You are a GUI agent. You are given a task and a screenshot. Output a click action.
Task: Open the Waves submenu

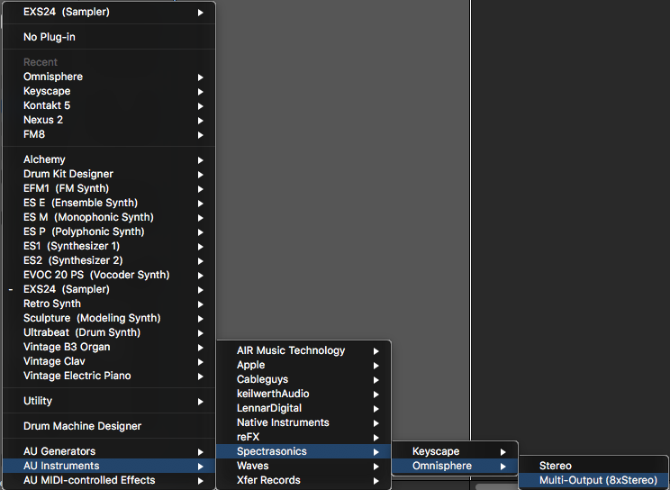pos(303,466)
